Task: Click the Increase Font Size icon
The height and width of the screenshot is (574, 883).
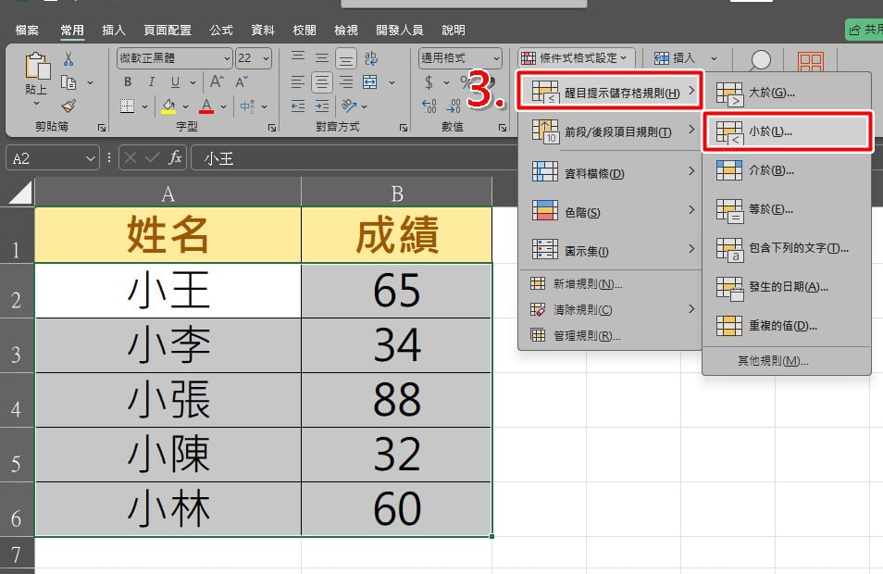Action: point(217,82)
